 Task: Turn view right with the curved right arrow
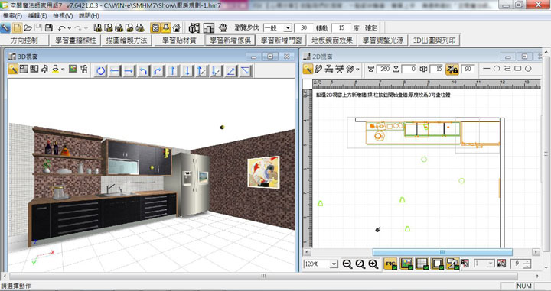point(158,71)
